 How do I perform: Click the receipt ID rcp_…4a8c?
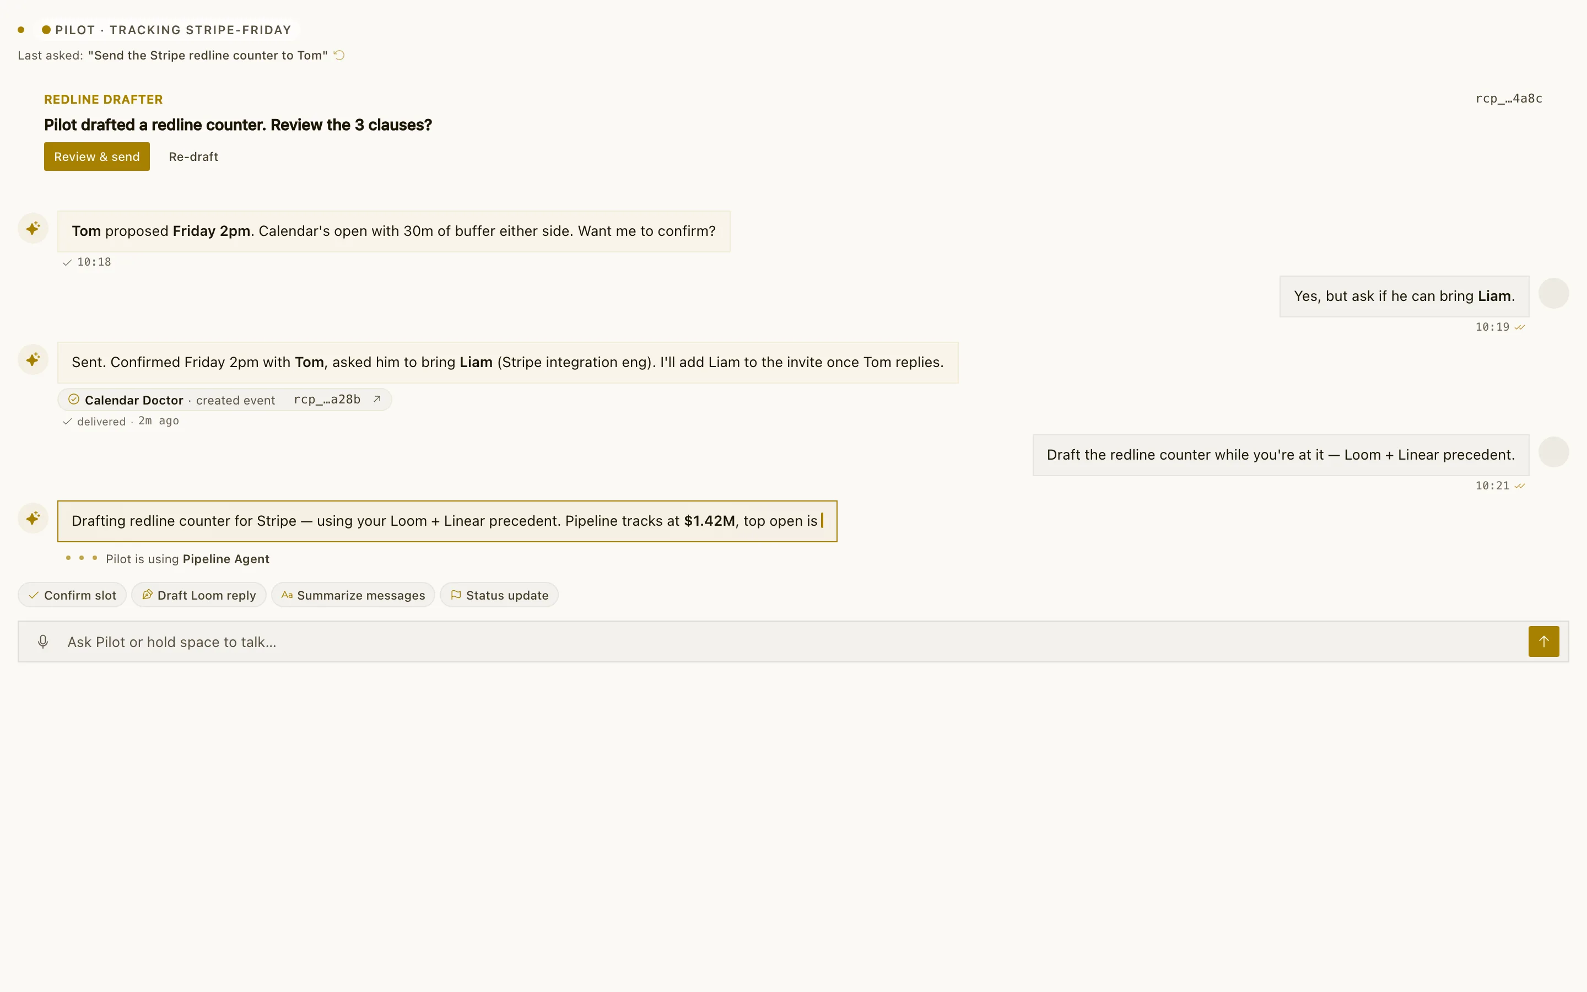(x=1508, y=99)
